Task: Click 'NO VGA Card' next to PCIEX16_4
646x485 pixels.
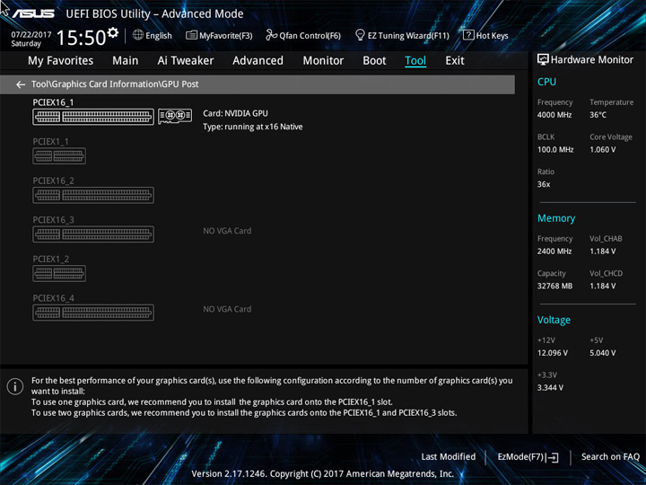Action: tap(227, 309)
